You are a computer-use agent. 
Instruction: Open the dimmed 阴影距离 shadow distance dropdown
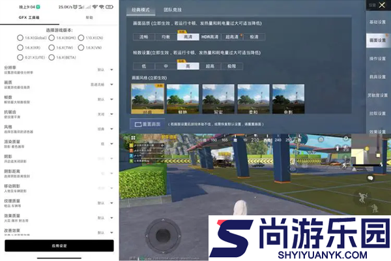point(111,174)
